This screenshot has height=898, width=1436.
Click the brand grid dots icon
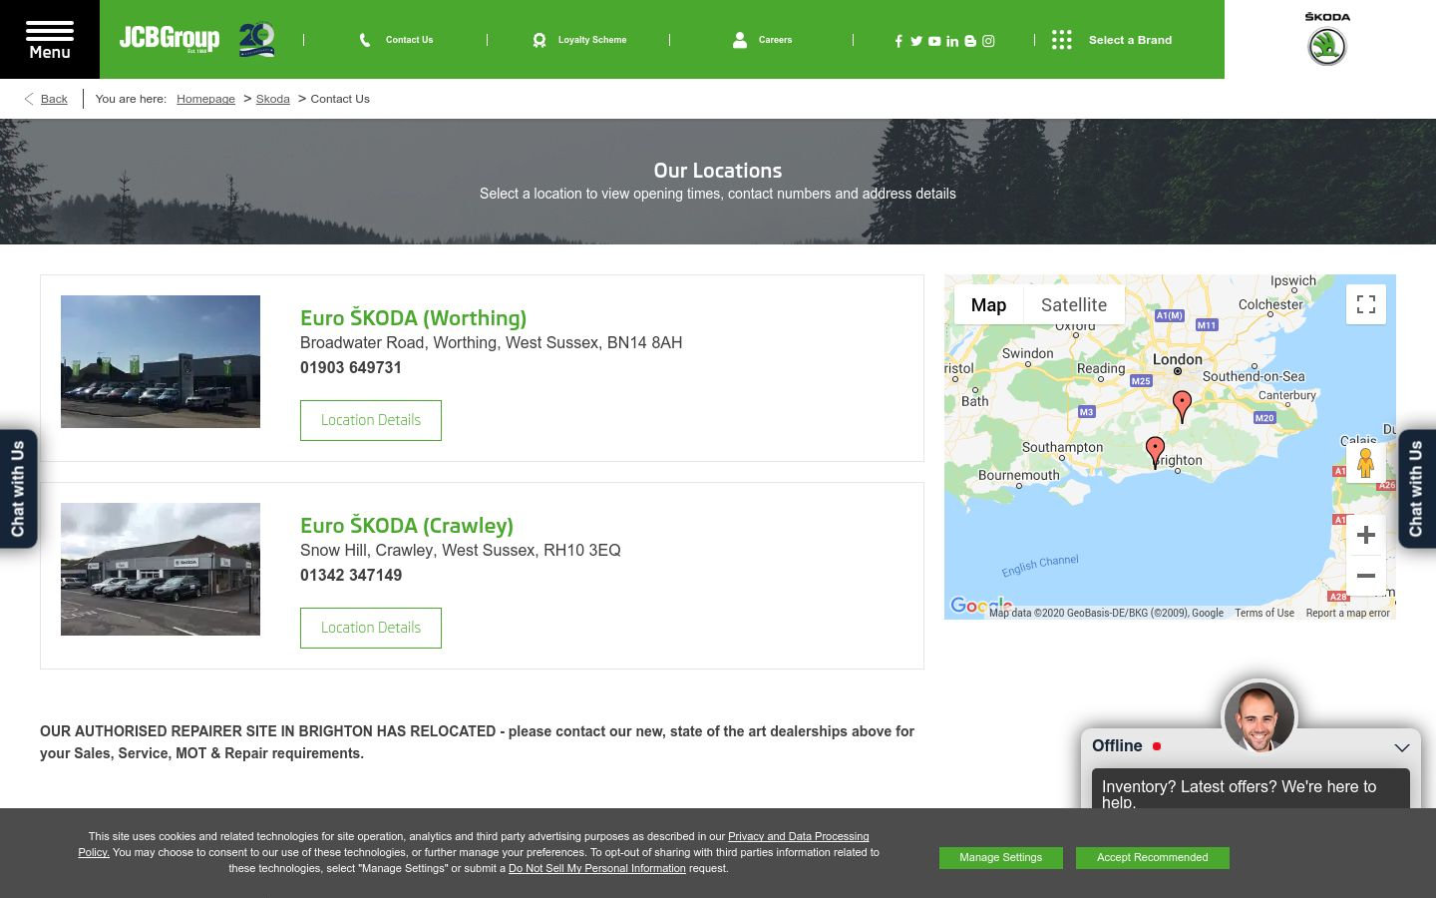click(x=1062, y=40)
